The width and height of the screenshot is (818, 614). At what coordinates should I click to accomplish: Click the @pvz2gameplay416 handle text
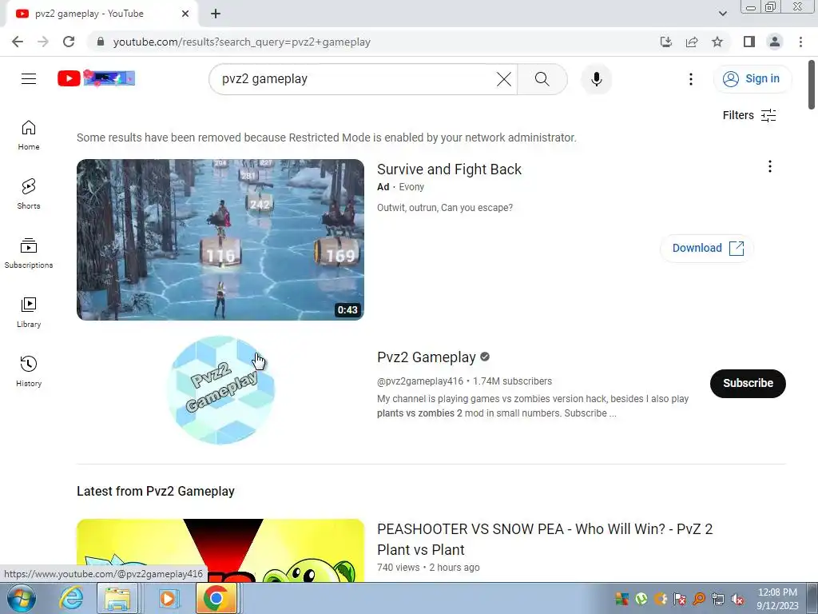pos(420,381)
